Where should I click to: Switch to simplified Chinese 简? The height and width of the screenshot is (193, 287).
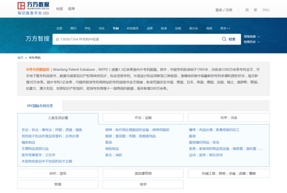tap(247, 10)
